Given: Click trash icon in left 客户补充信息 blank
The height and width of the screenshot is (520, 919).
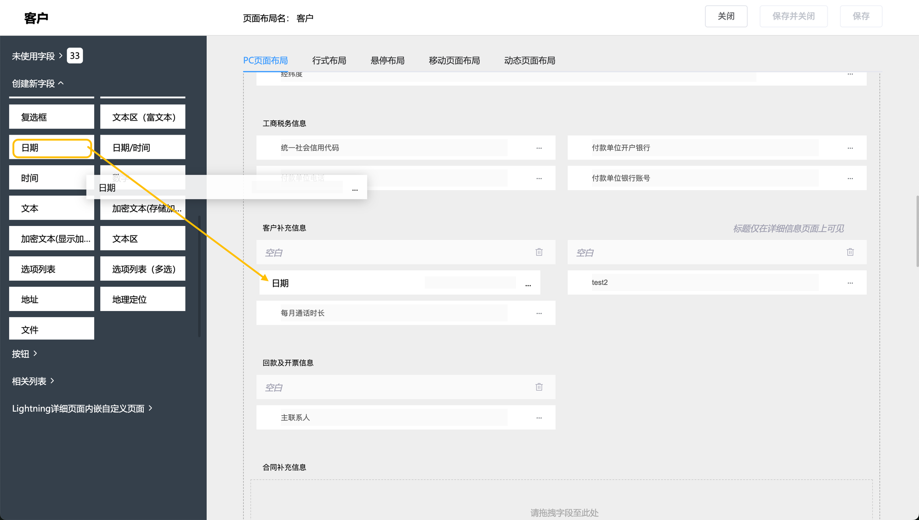Looking at the screenshot, I should coord(539,252).
